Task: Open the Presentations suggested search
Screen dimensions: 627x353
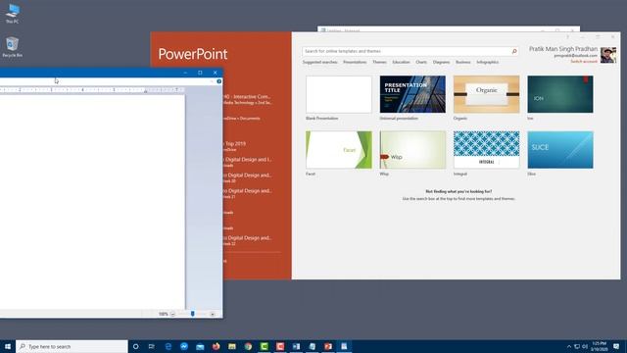Action: 355,62
